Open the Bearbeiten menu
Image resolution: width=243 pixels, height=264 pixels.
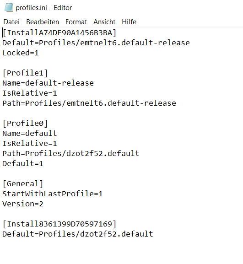[43, 22]
